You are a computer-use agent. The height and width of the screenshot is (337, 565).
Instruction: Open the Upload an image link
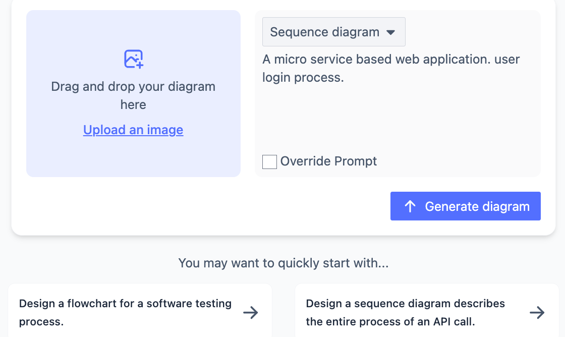coord(133,130)
